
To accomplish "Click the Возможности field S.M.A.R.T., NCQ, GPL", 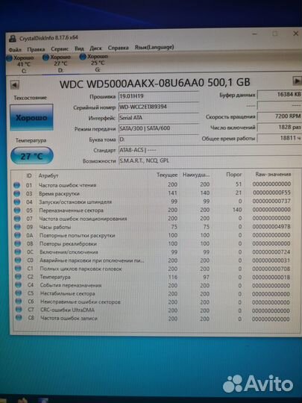I will 210,161.
